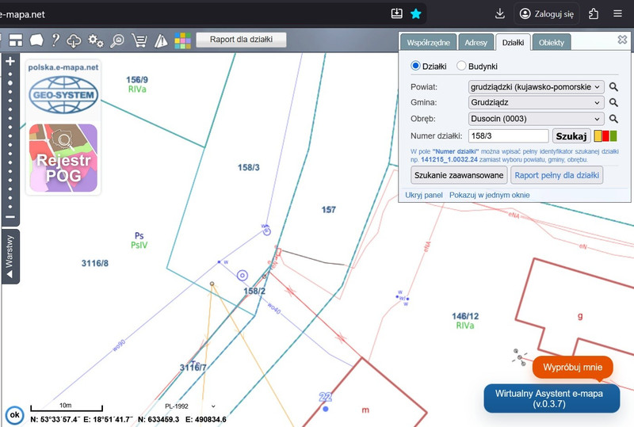The width and height of the screenshot is (634, 427).
Task: Click the help question mark icon
Action: [56, 40]
